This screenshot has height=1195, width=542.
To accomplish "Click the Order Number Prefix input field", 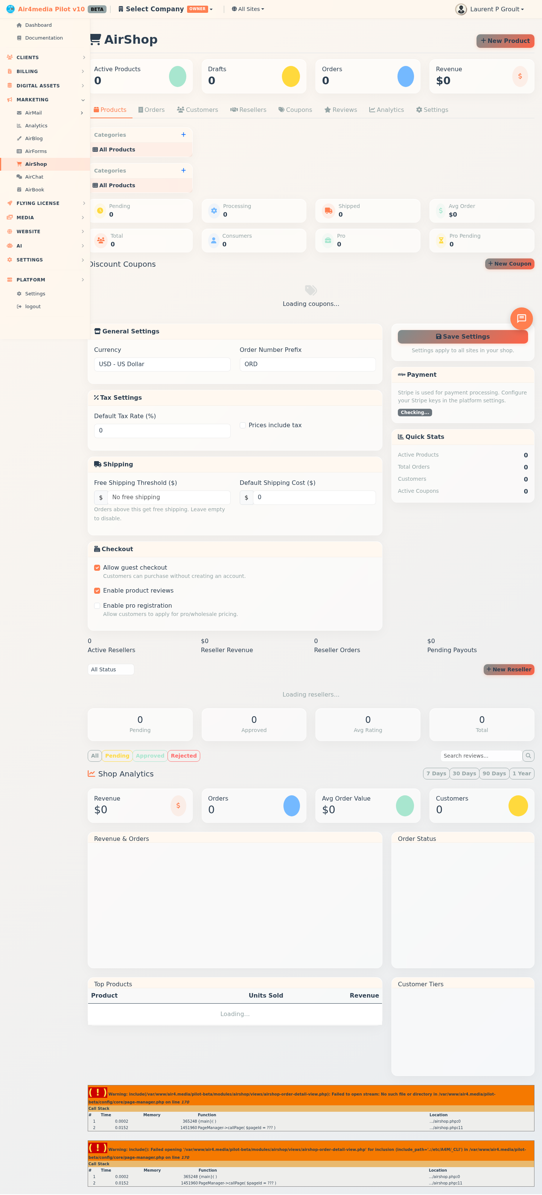I will click(308, 364).
